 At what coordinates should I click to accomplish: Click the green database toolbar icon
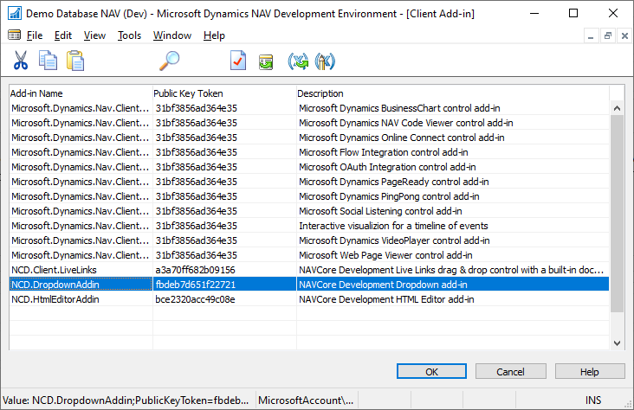pos(266,61)
